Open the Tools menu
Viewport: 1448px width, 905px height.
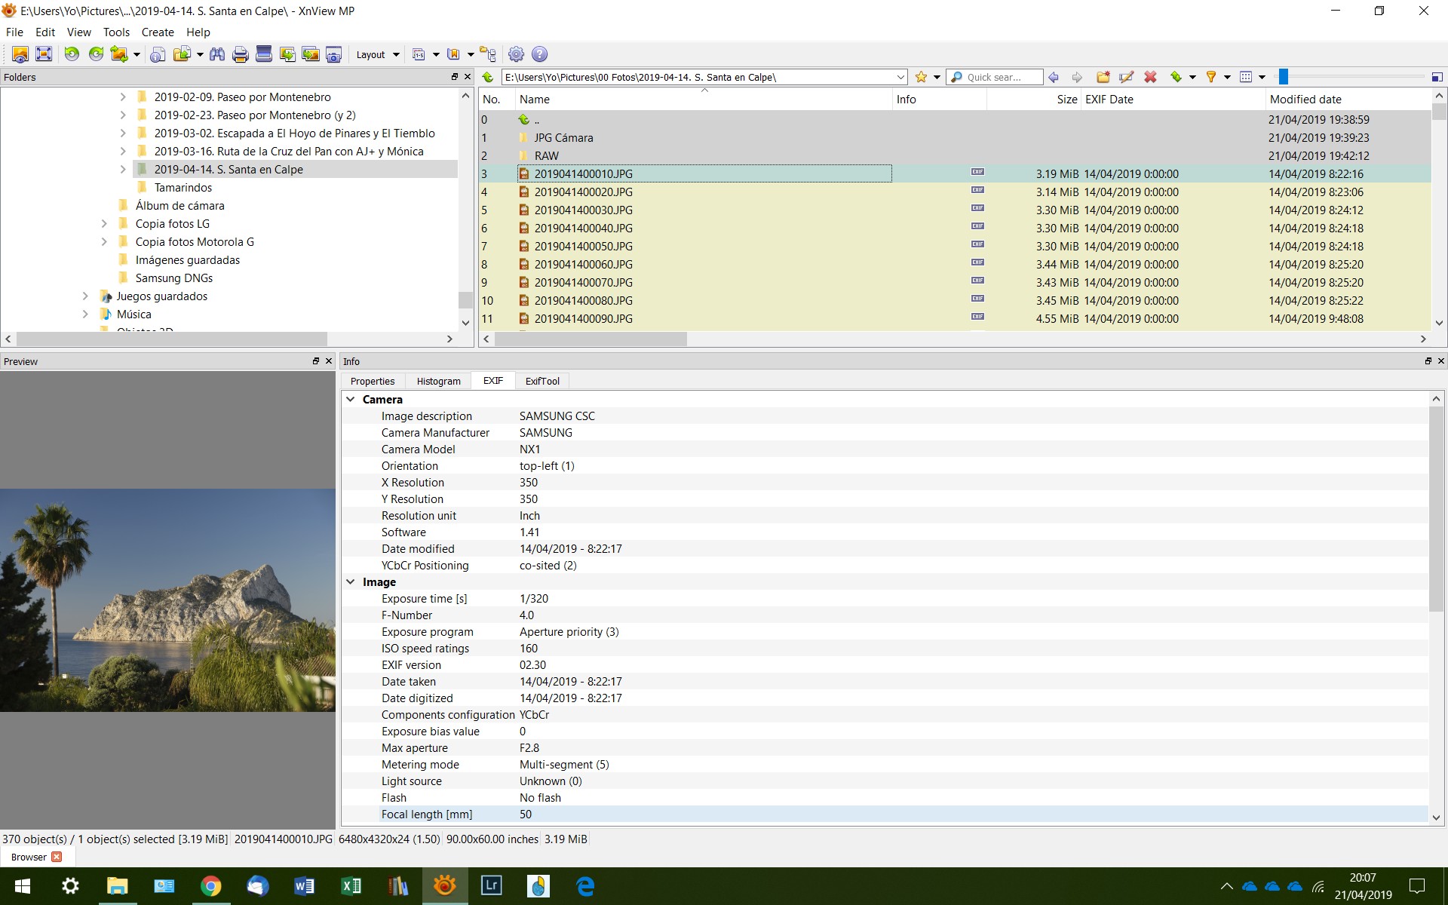(116, 32)
